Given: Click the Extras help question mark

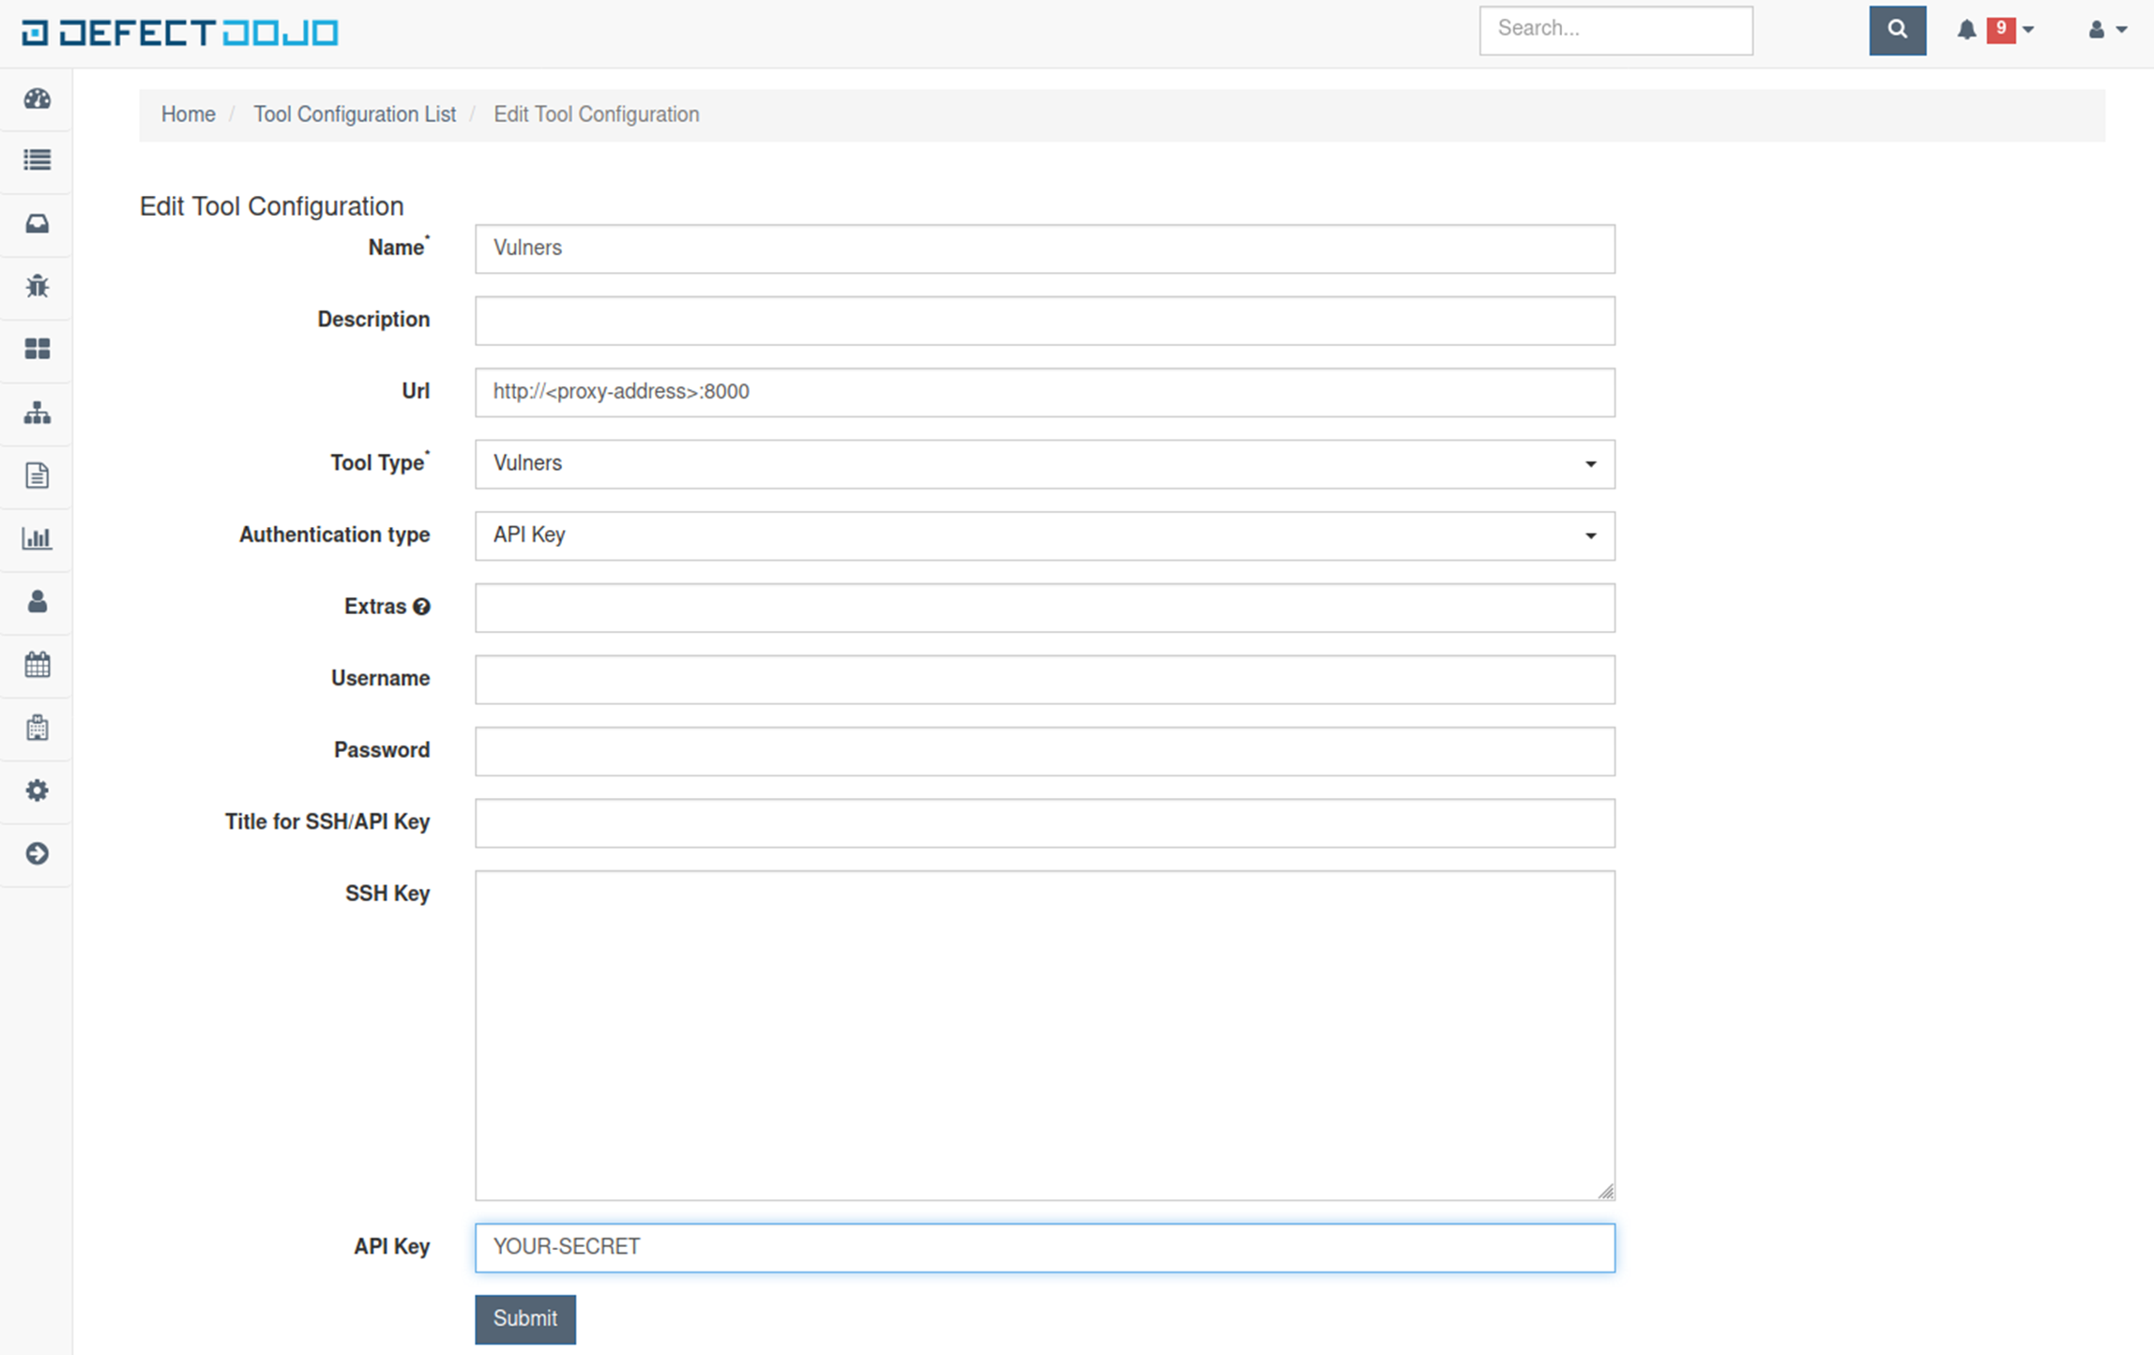Looking at the screenshot, I should [x=422, y=607].
